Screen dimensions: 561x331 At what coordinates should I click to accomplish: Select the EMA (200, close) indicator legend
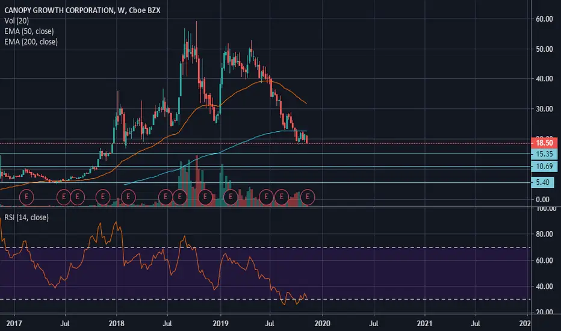[x=31, y=42]
